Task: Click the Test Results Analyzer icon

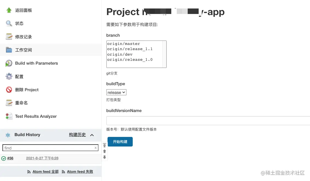Action: coord(9,116)
